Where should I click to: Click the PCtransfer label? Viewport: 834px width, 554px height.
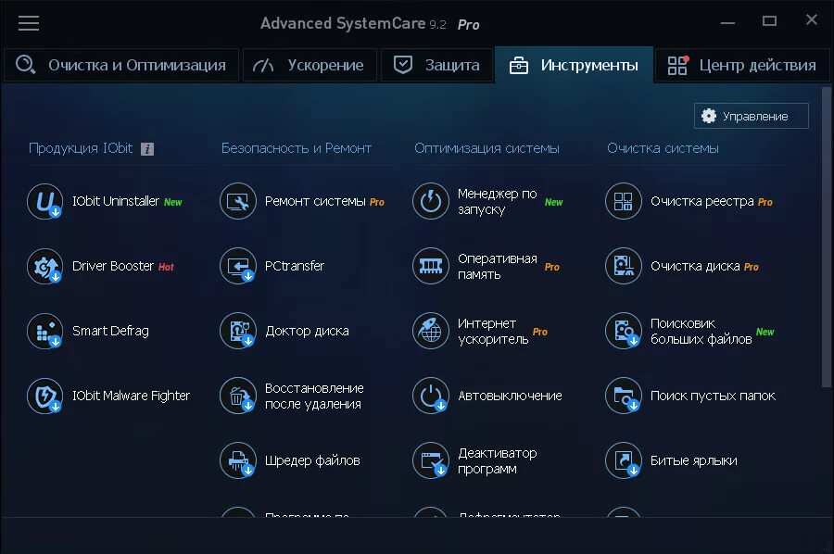tap(294, 266)
